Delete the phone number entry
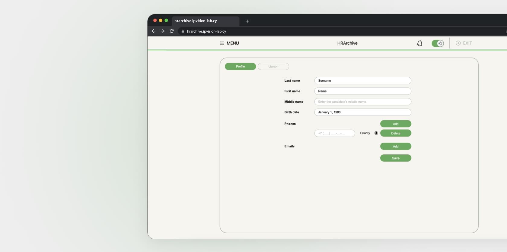Screen dimensions: 507x252 coord(396,133)
